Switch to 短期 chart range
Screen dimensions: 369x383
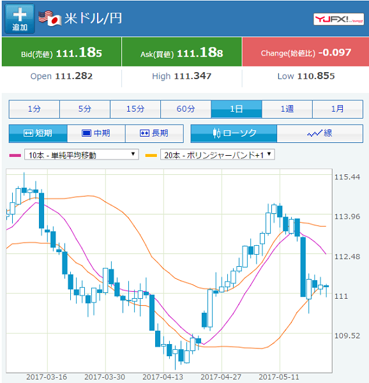(x=38, y=133)
